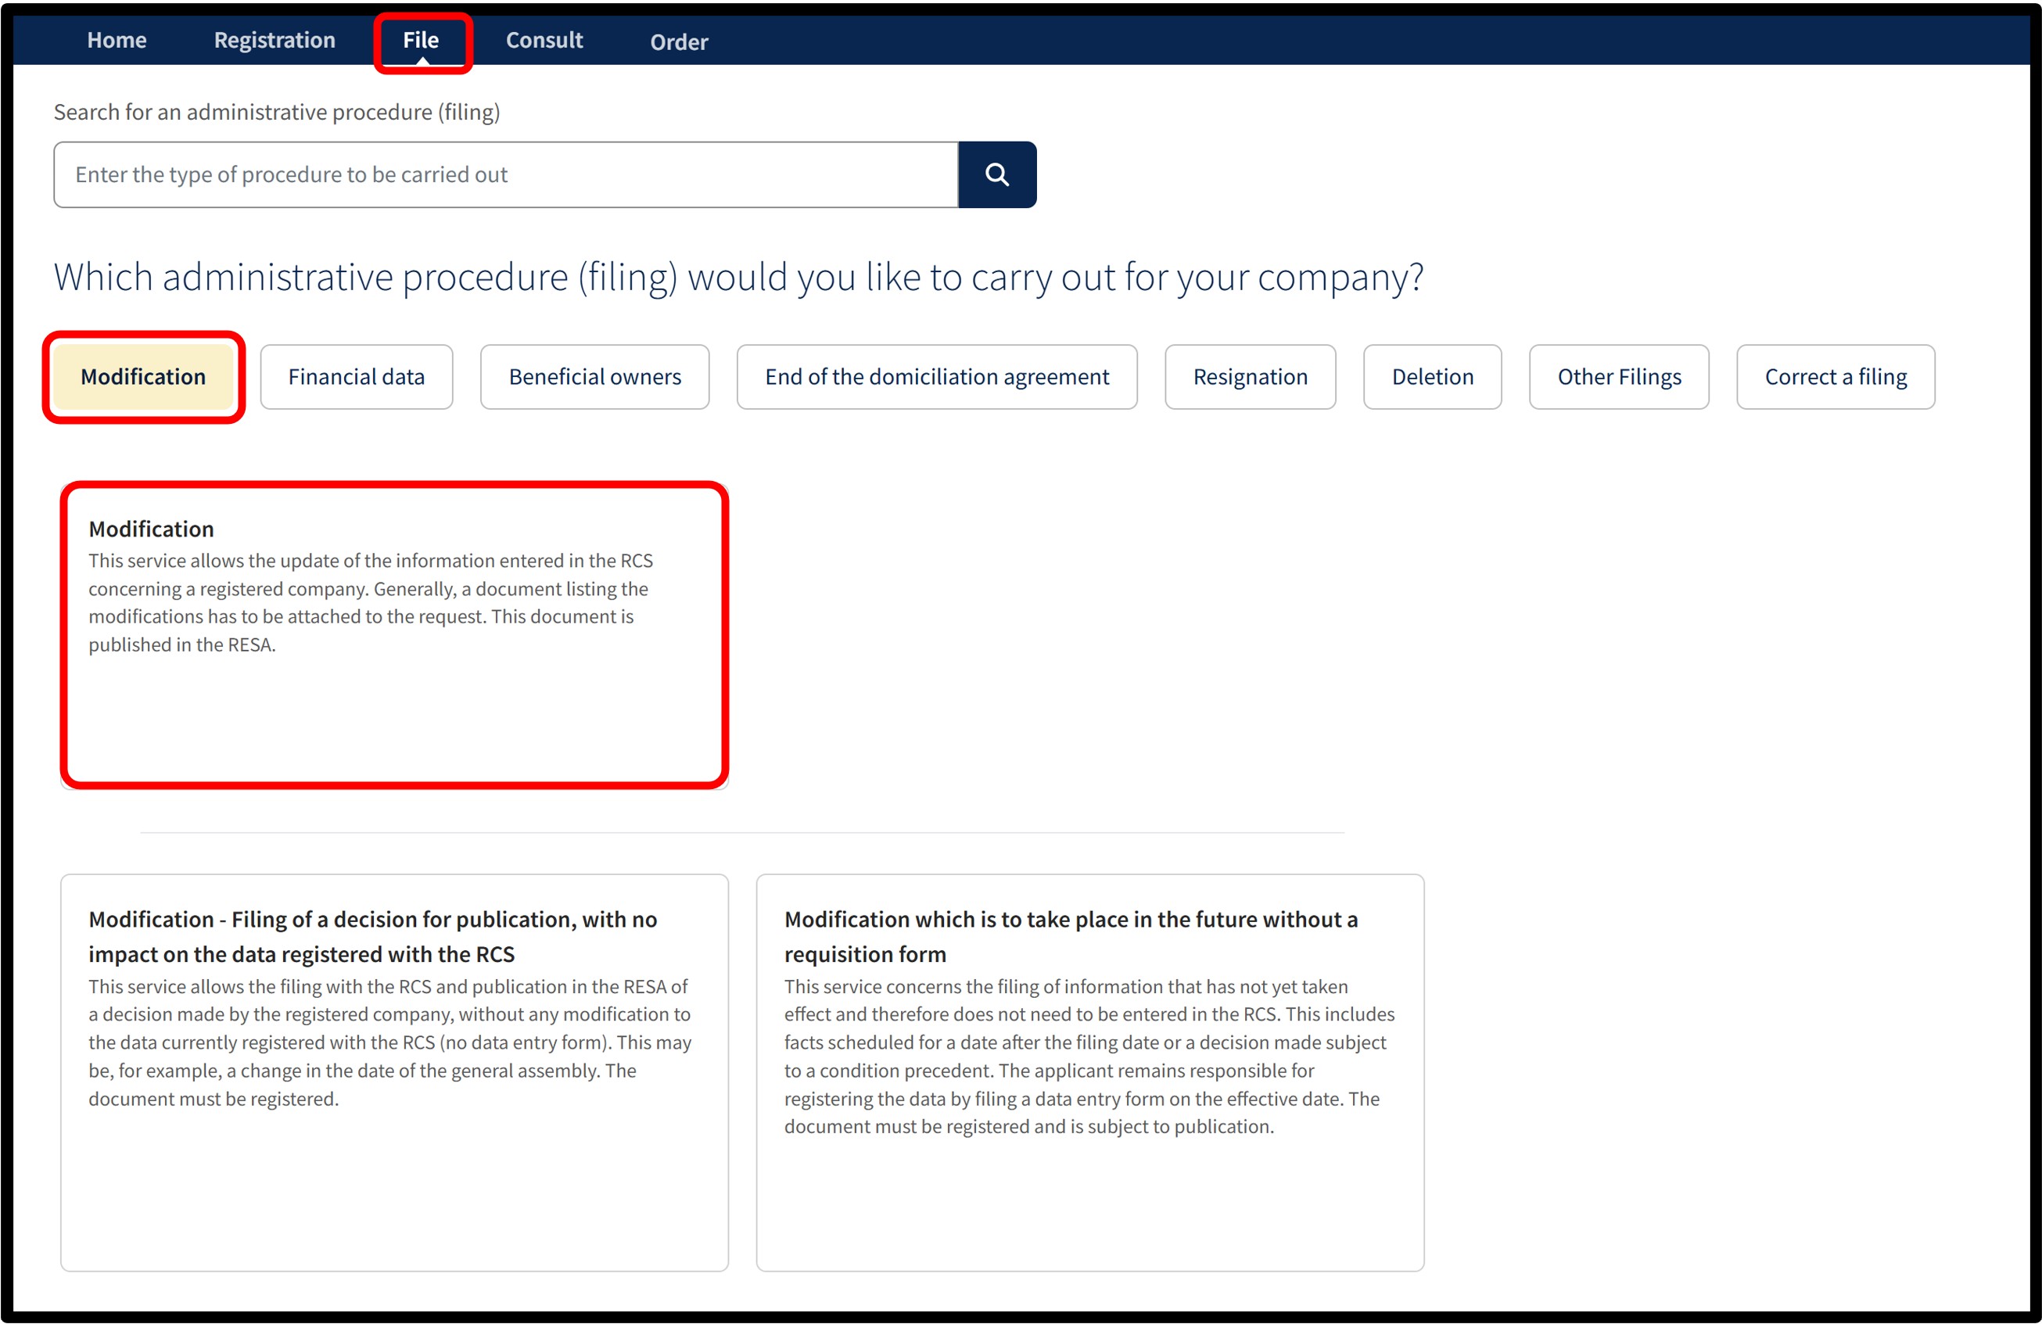Open the Order menu

coord(679,41)
